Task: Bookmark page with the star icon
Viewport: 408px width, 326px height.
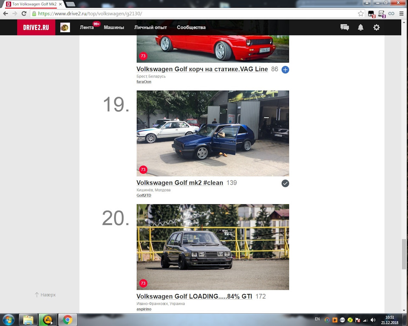Action: click(361, 14)
